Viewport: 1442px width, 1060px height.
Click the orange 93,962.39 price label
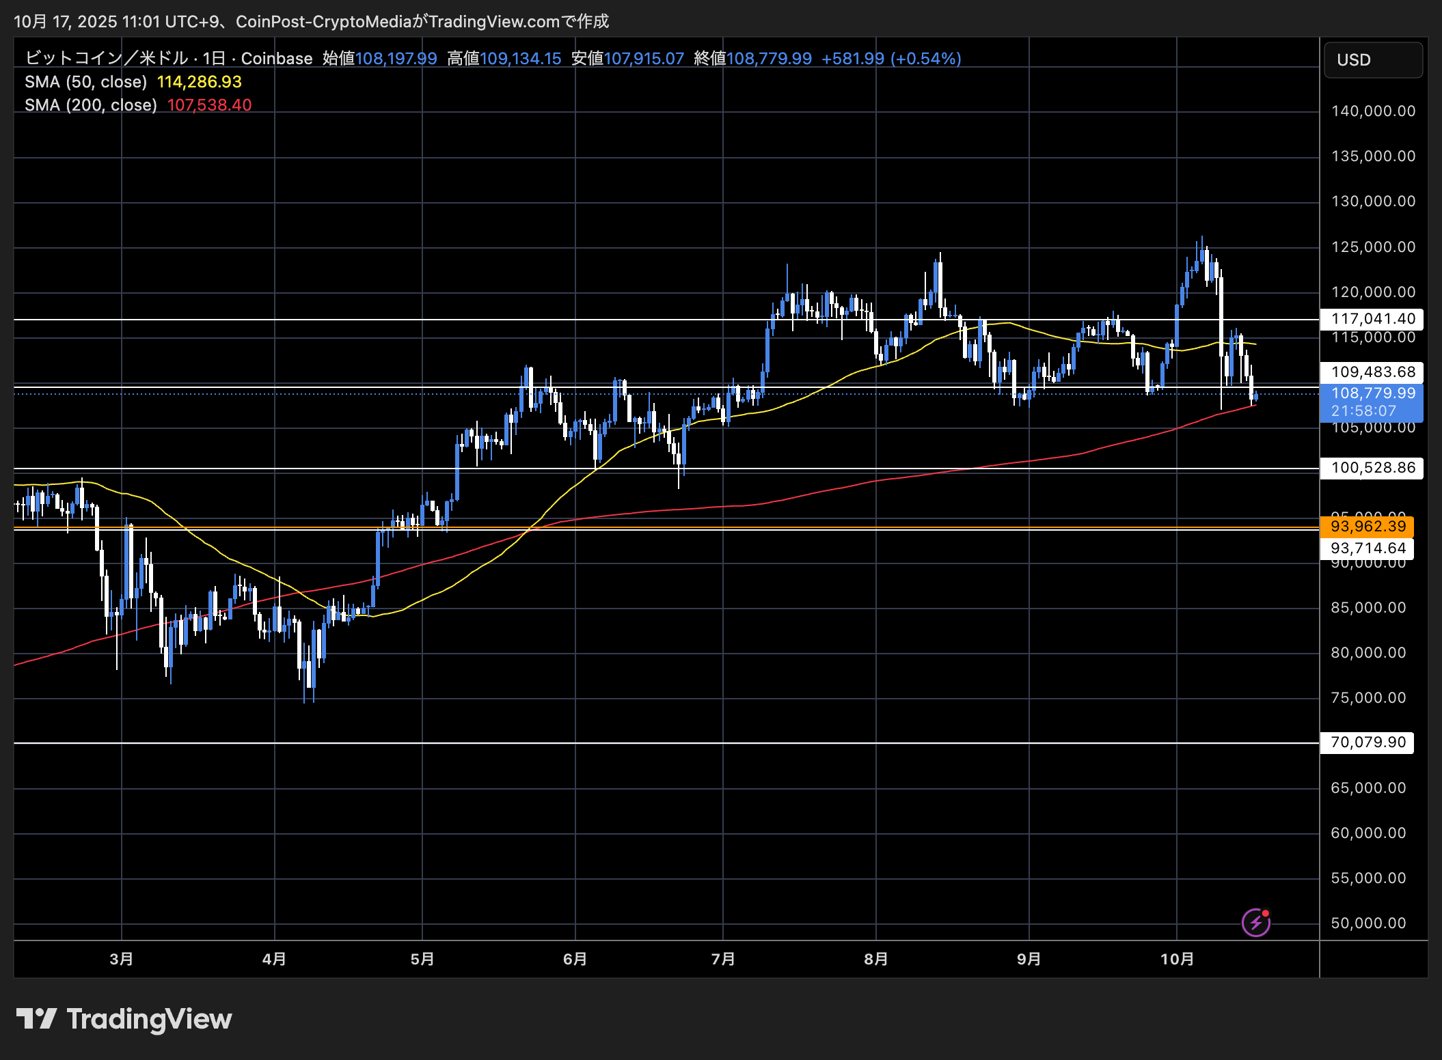coord(1368,527)
